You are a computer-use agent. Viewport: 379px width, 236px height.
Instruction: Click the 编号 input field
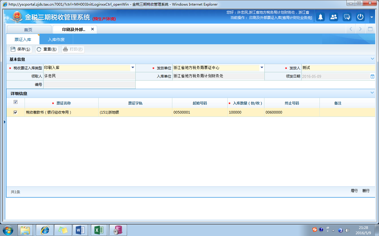(89, 84)
